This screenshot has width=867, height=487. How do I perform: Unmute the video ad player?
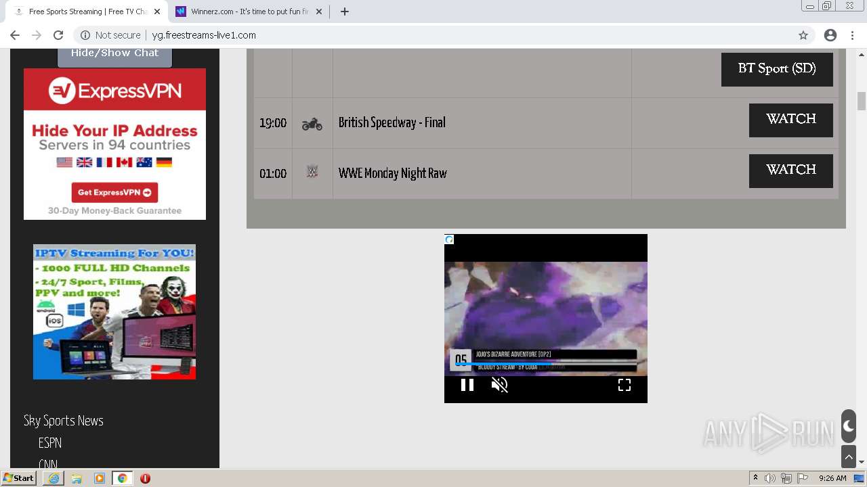coord(500,385)
